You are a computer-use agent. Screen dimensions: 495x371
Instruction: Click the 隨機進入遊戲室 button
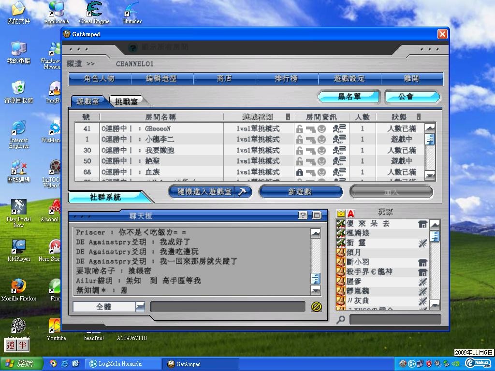[210, 192]
